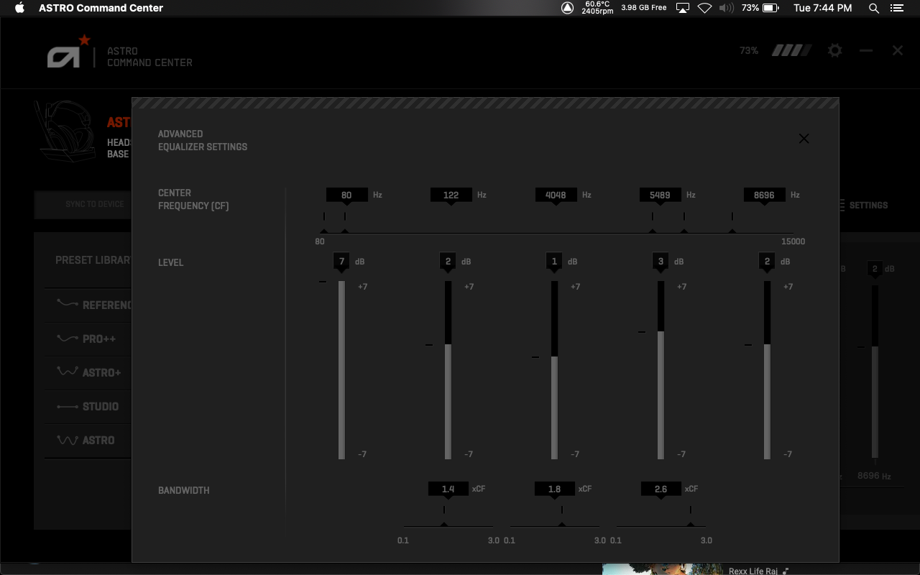This screenshot has width=920, height=575.
Task: Click the macOS battery icon in the menu bar
Action: coord(770,8)
